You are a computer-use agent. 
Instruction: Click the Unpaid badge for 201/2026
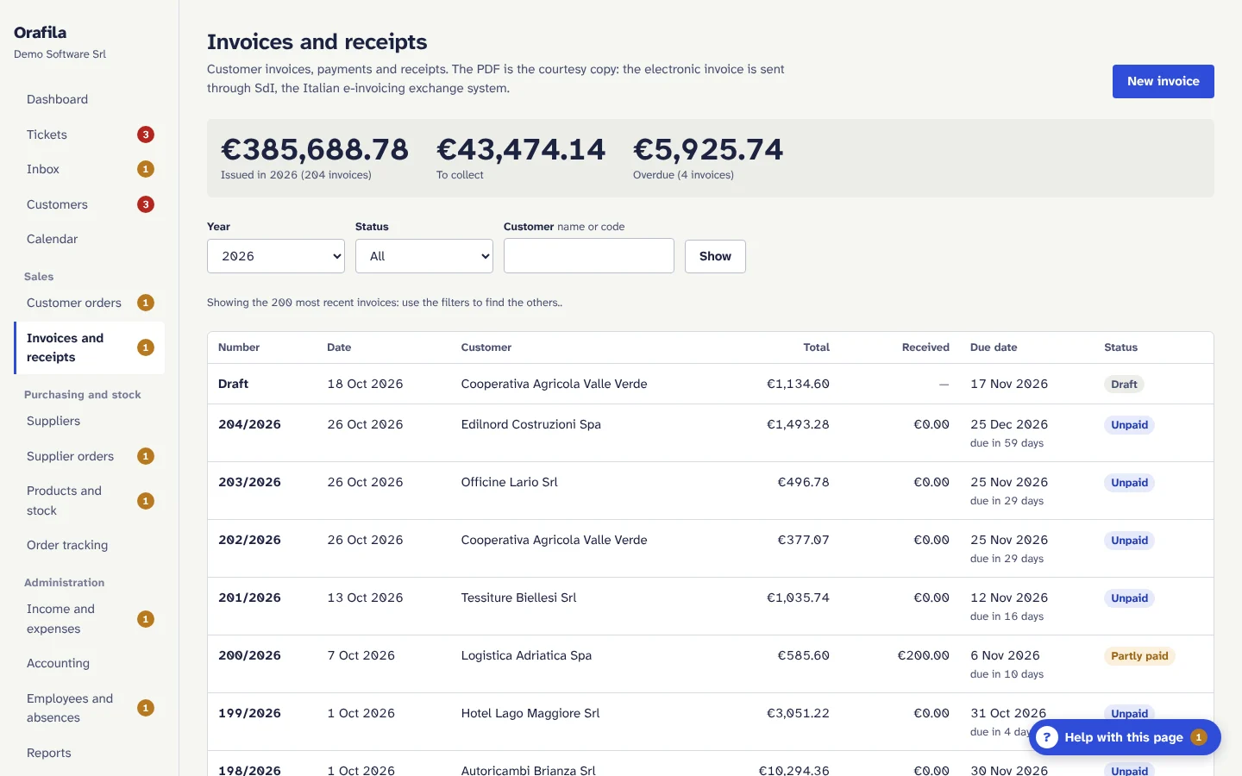tap(1129, 598)
